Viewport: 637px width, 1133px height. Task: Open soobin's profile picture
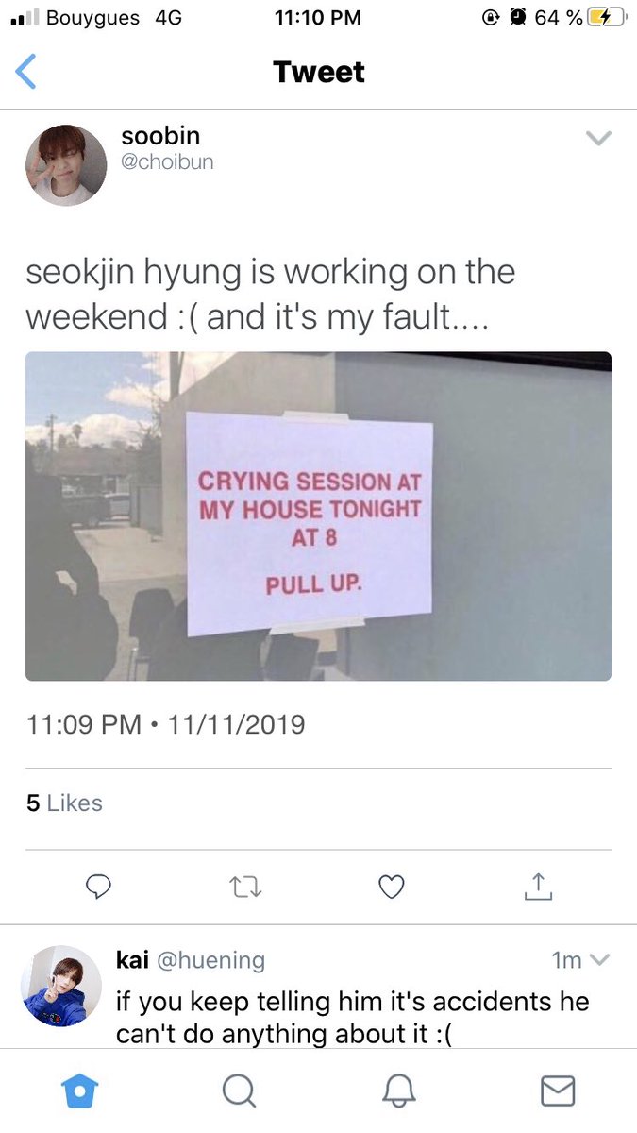(66, 165)
